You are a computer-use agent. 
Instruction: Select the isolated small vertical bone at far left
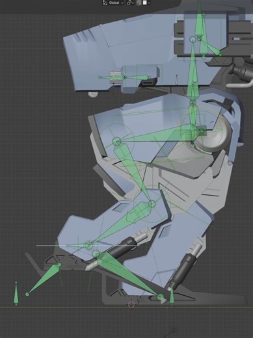click(x=16, y=293)
